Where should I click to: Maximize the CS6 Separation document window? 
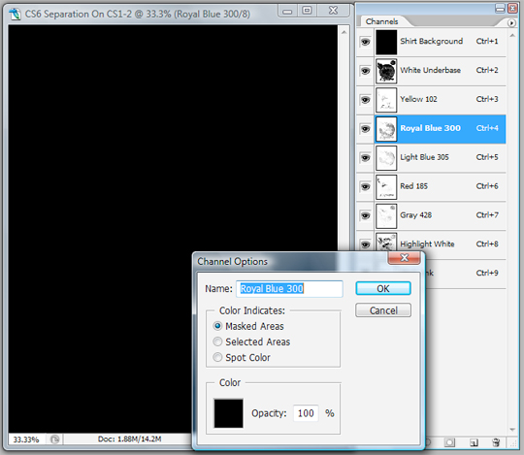307,11
